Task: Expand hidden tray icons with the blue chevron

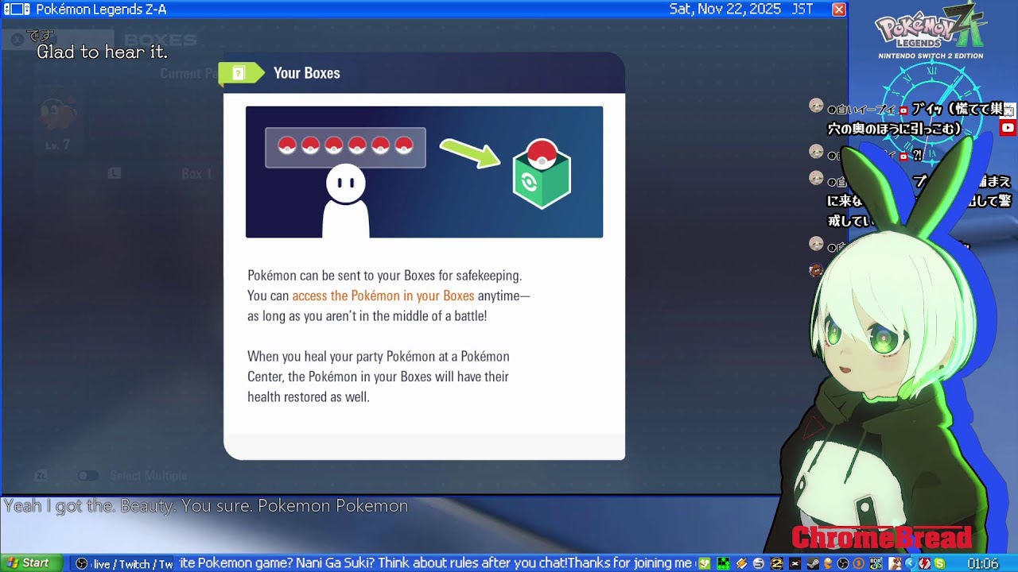Action: tap(910, 563)
